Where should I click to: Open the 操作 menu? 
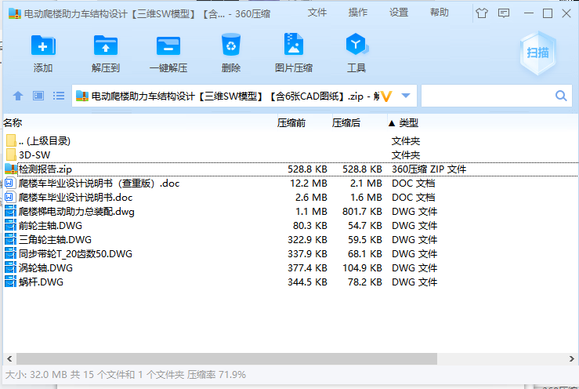[358, 13]
